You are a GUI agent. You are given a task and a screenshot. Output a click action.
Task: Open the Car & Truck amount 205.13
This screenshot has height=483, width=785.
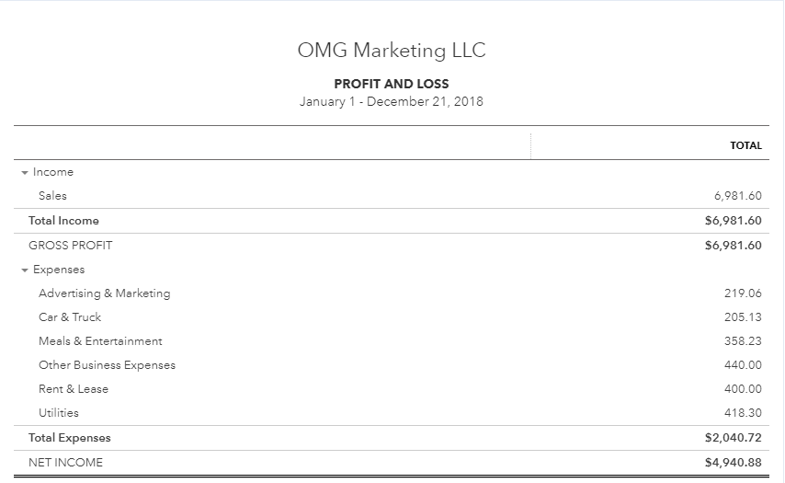point(744,317)
